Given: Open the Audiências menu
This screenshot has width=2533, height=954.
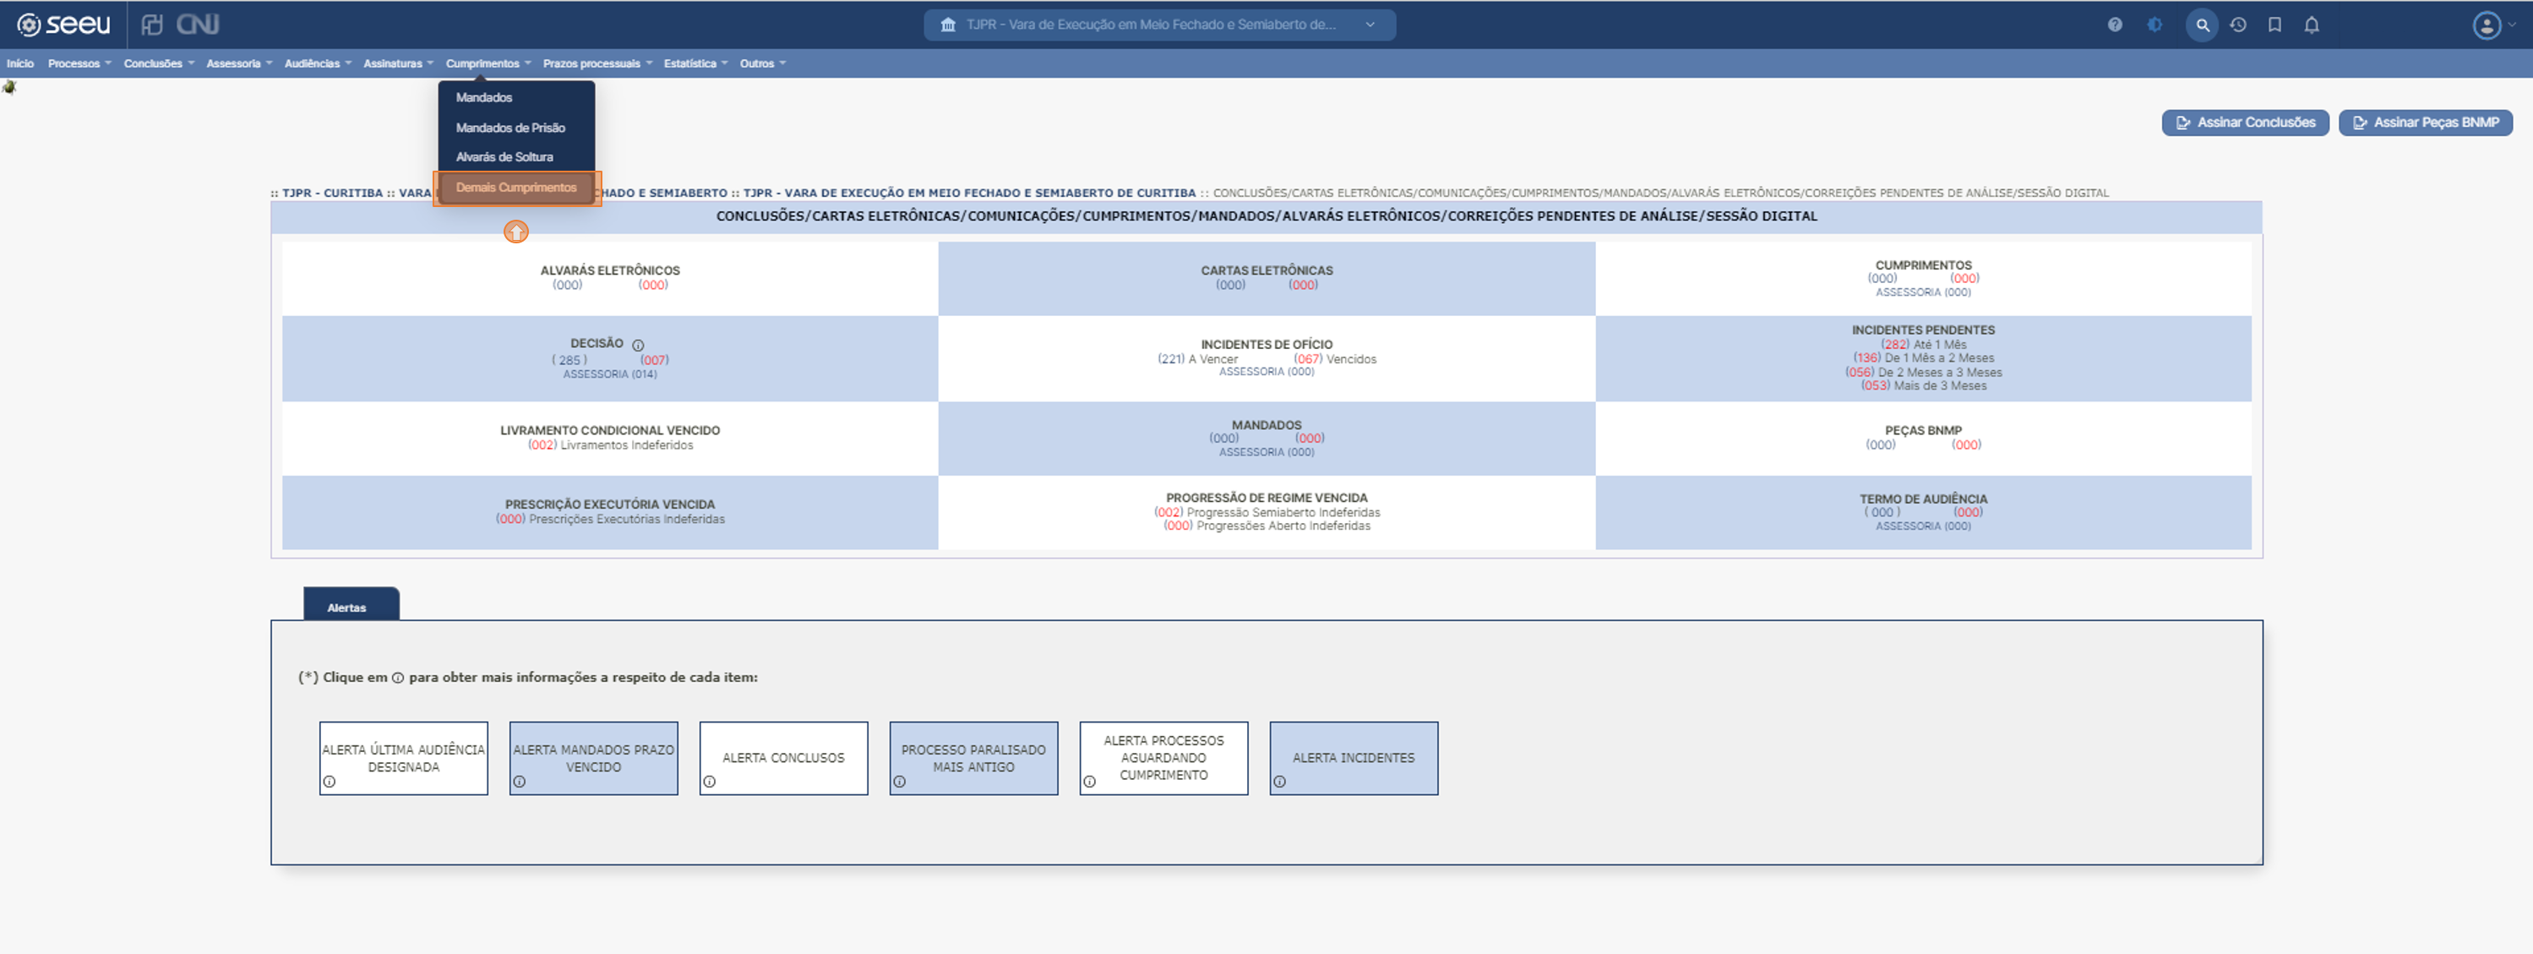Looking at the screenshot, I should point(318,63).
